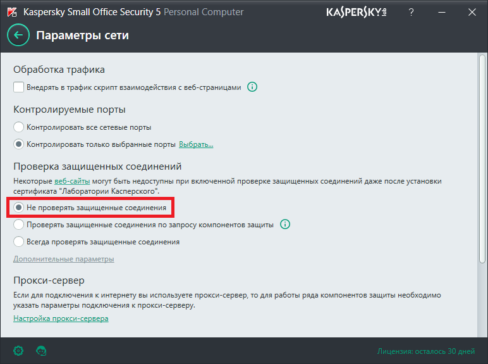Choose 'Не проверять защищенные соединения' radio button
Screen dimensions: 488x364
(19, 207)
